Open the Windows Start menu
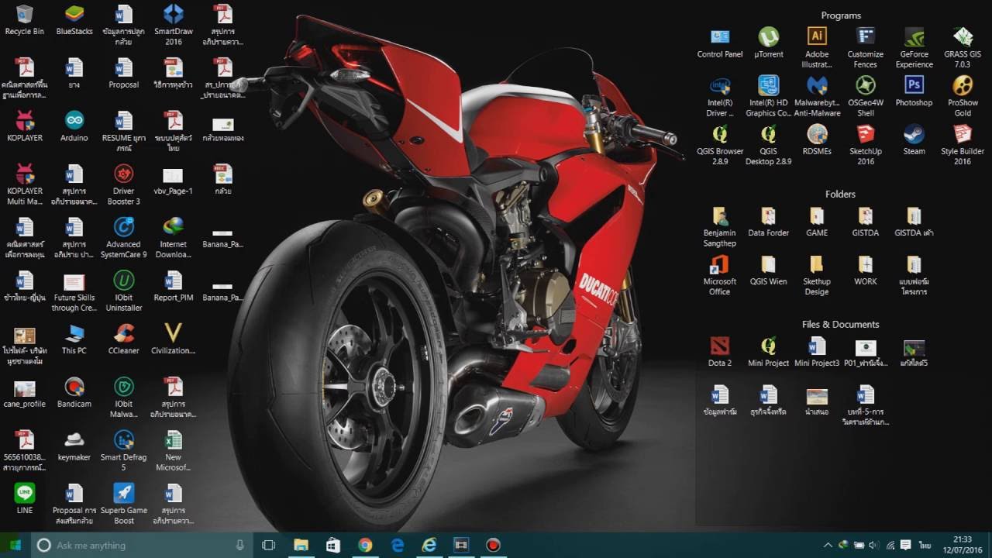This screenshot has width=992, height=558. tap(15, 545)
